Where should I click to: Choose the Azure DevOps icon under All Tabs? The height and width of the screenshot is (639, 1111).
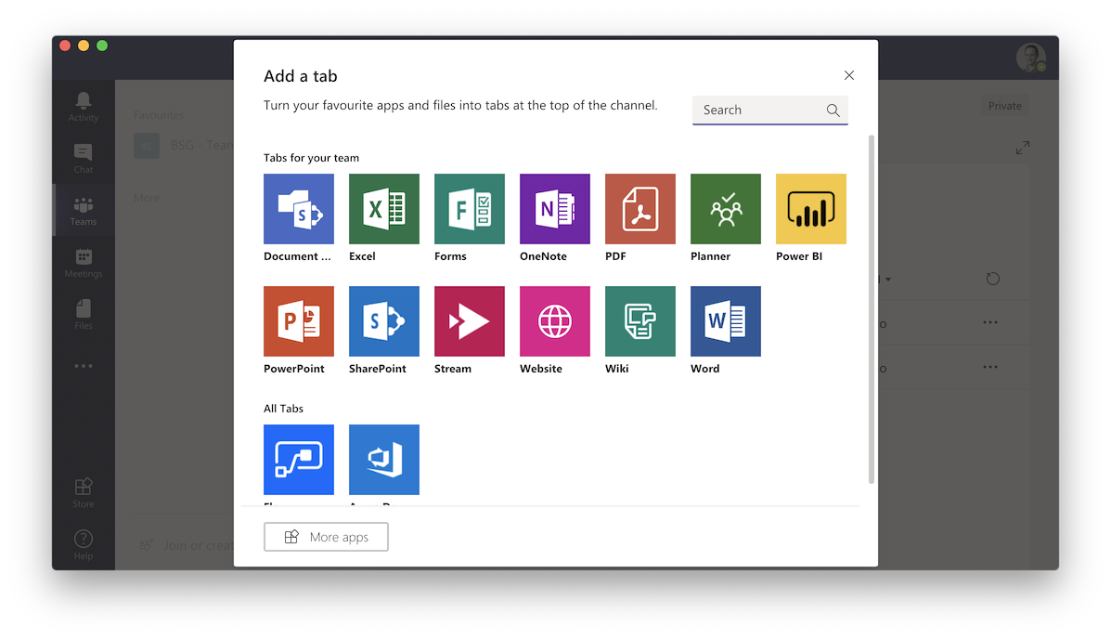point(384,460)
